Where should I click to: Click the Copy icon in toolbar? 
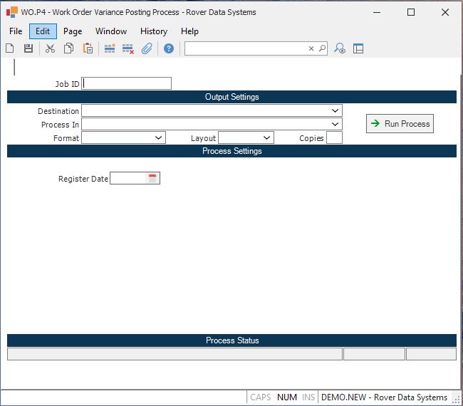[x=69, y=48]
